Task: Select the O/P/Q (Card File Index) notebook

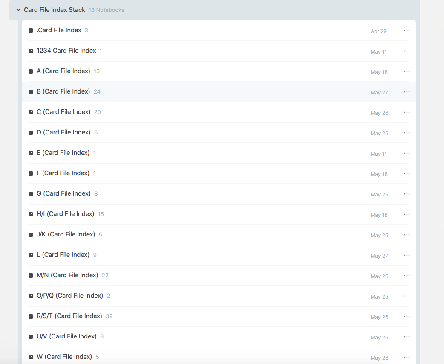Action: [x=70, y=296]
